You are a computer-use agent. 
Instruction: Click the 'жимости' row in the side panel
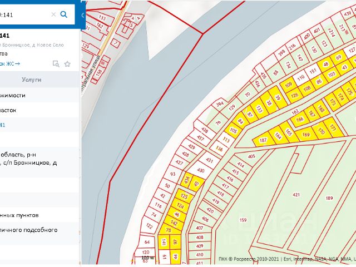[x=39, y=95]
